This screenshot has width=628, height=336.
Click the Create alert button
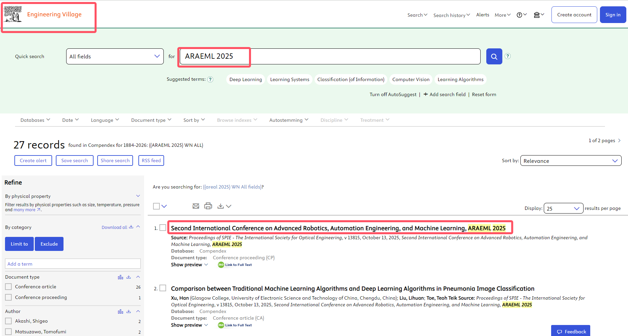click(x=33, y=160)
